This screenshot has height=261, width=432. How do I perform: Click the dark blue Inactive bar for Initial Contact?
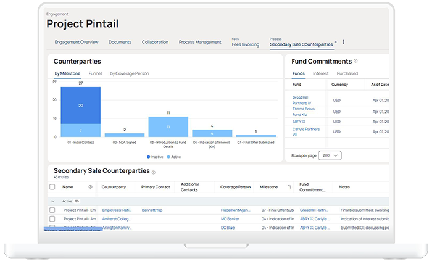coord(80,106)
